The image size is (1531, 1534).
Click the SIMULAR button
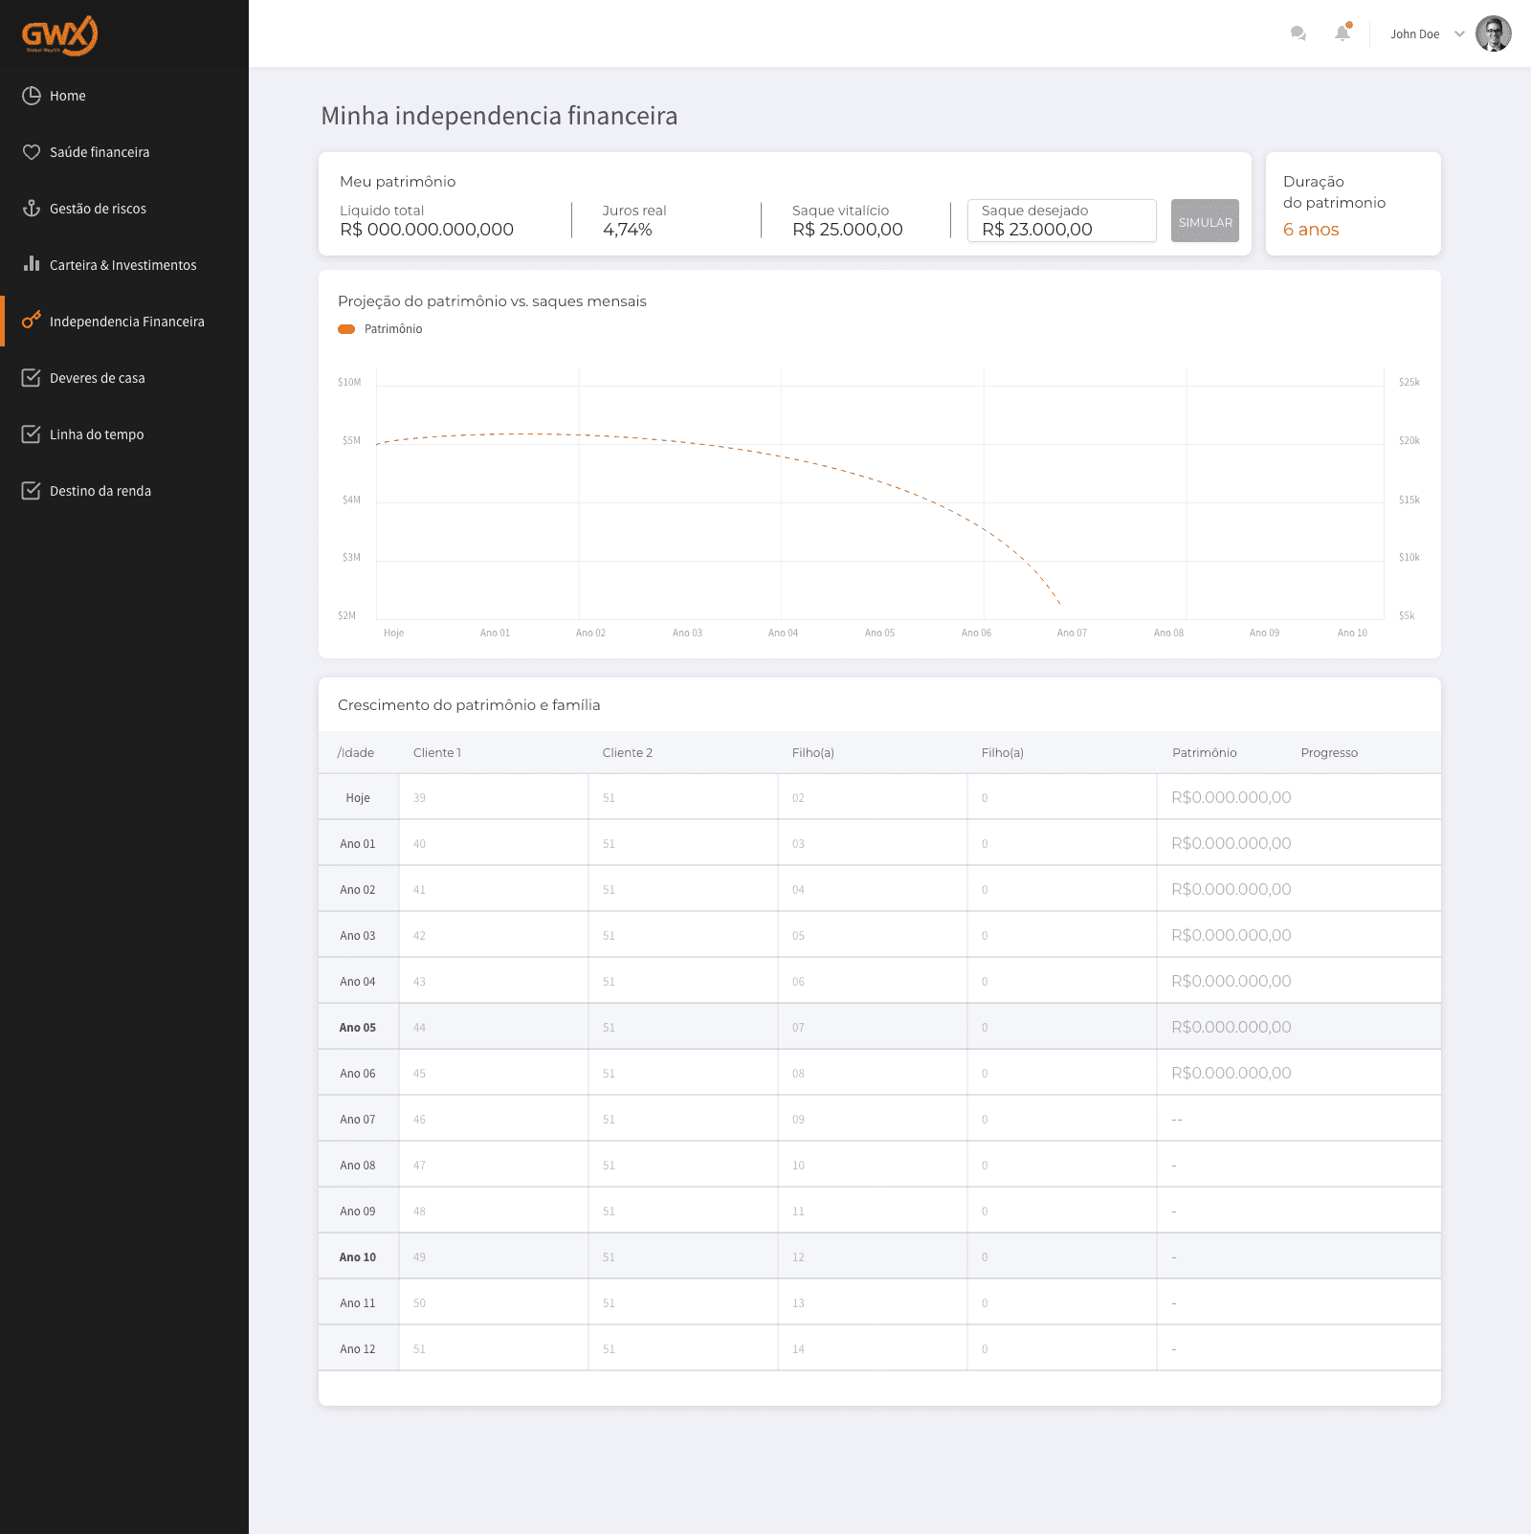[1205, 221]
